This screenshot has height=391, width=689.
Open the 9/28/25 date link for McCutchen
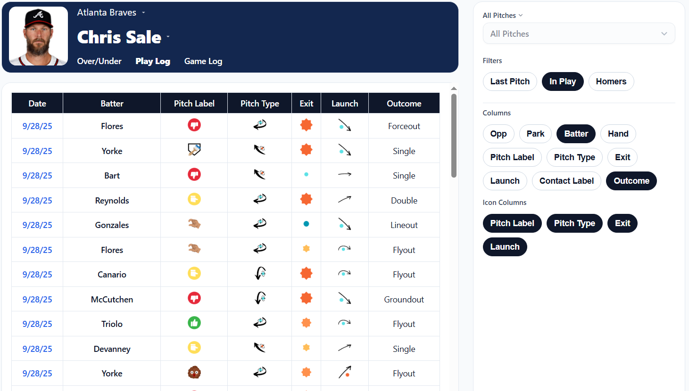click(37, 300)
